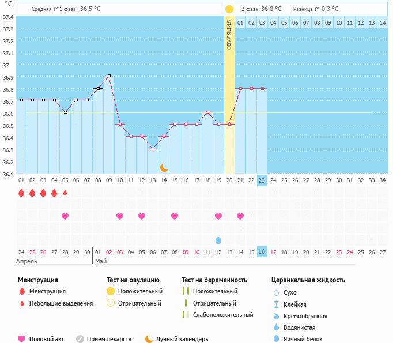Click the pink heart under cycle day 21
393x343 pixels.
click(240, 216)
